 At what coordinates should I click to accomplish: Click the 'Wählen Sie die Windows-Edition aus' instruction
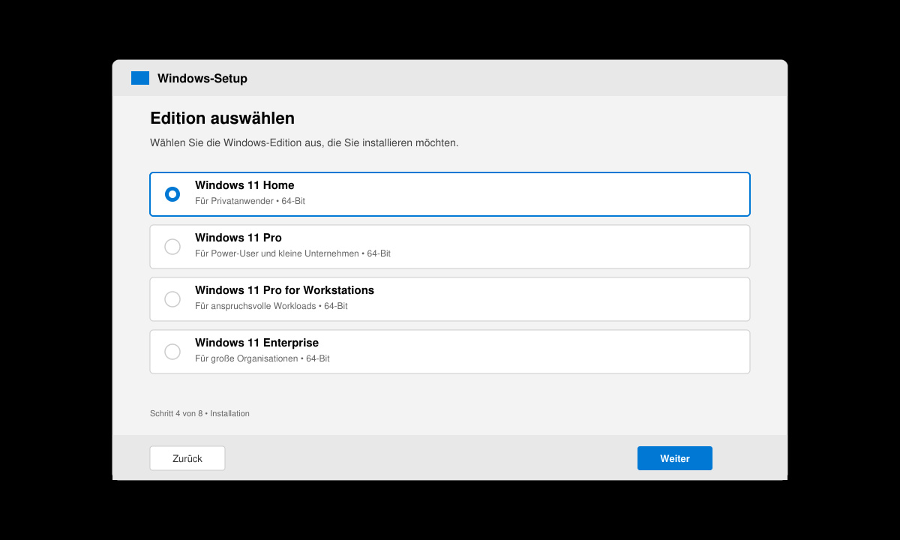point(304,142)
